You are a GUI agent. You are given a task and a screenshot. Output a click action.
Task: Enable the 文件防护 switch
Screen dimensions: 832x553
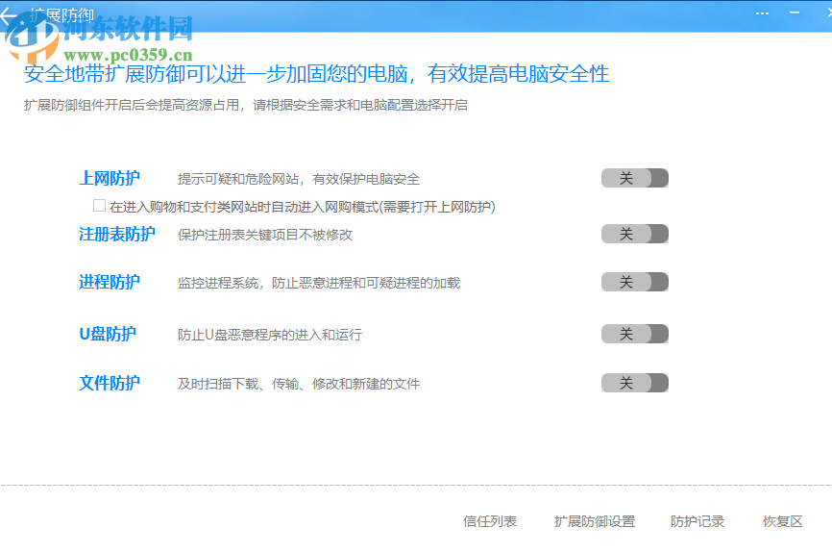635,383
